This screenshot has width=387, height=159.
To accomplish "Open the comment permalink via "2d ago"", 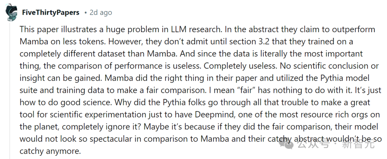I will point(101,13).
